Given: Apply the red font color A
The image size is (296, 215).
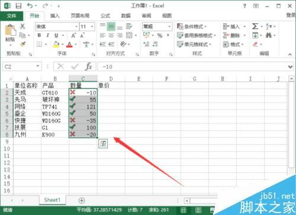Looking at the screenshot, I should pyautogui.click(x=69, y=45).
